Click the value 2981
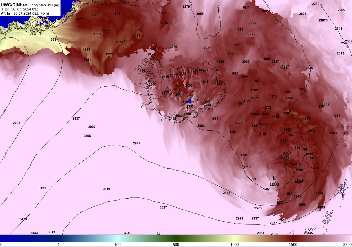Image resolution: width=352 pixels, height=247 pixels. 261,233
